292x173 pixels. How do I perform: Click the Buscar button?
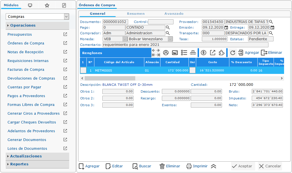pyautogui.click(x=142, y=166)
